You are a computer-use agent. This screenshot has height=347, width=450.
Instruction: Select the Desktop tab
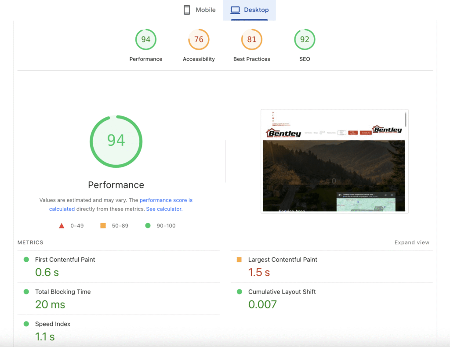(250, 10)
